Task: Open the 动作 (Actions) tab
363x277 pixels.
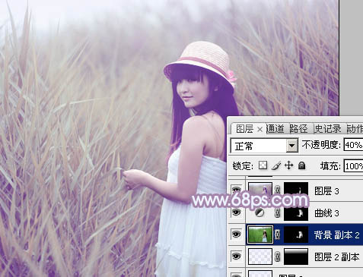Action: pyautogui.click(x=355, y=129)
